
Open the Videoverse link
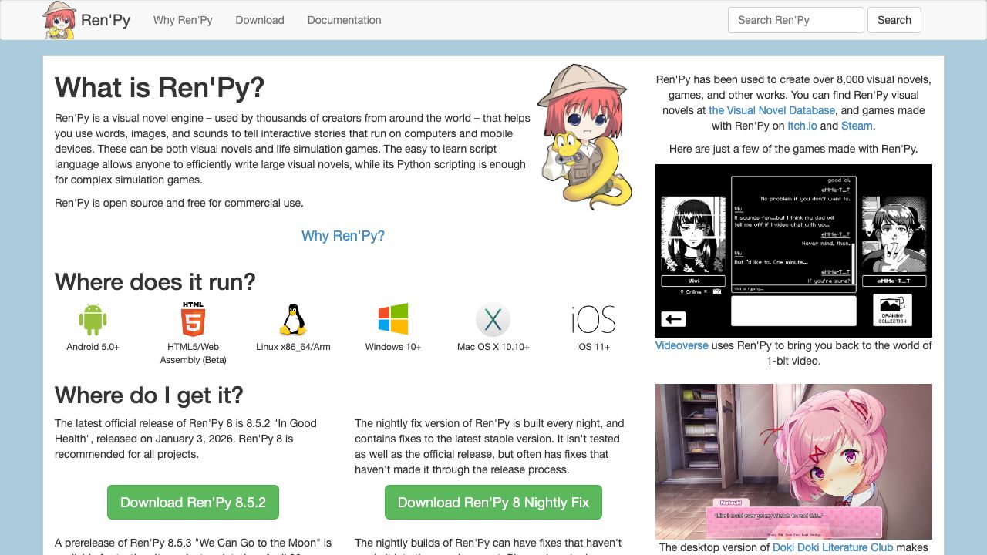click(x=682, y=345)
